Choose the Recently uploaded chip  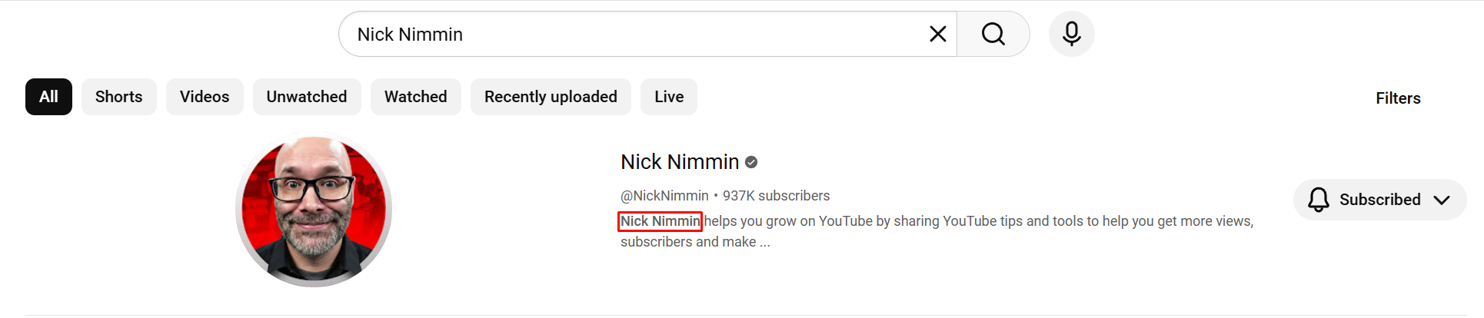(x=551, y=97)
